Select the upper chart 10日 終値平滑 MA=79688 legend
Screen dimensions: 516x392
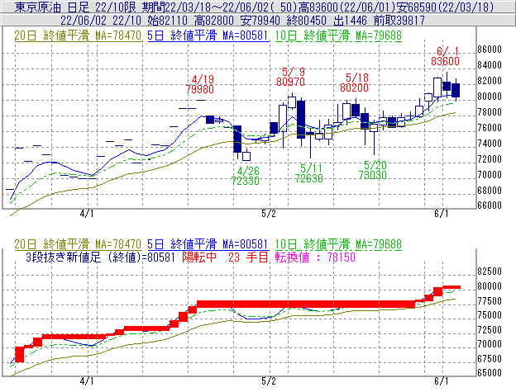(338, 35)
